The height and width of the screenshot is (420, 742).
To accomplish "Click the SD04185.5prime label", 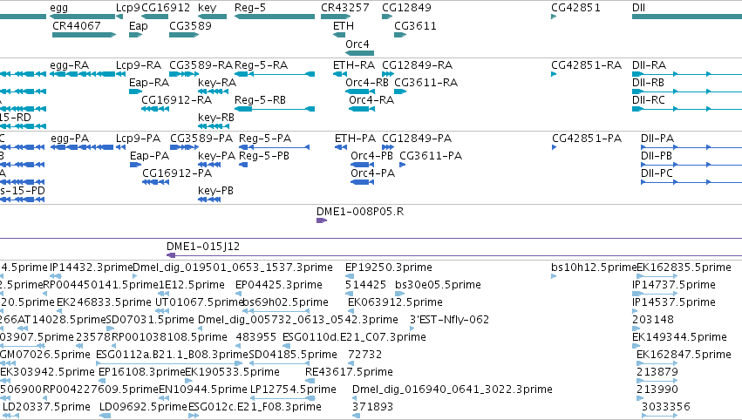I will pos(293,355).
